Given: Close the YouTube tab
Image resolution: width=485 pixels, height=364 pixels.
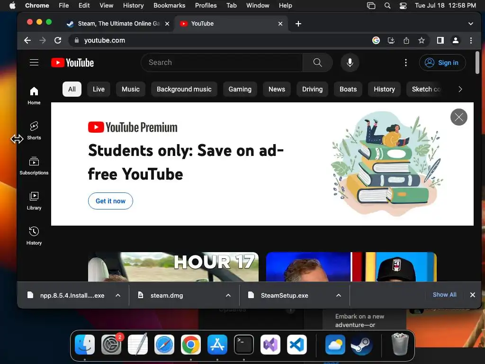Looking at the screenshot, I should tap(280, 24).
